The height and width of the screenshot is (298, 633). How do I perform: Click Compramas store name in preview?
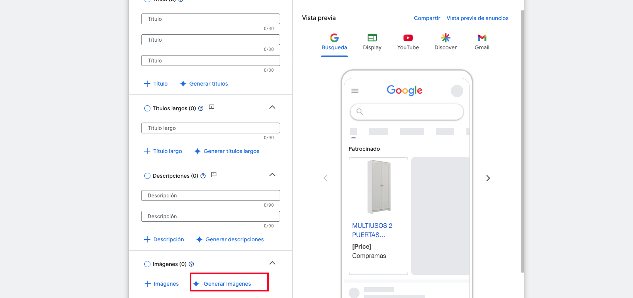(x=369, y=256)
